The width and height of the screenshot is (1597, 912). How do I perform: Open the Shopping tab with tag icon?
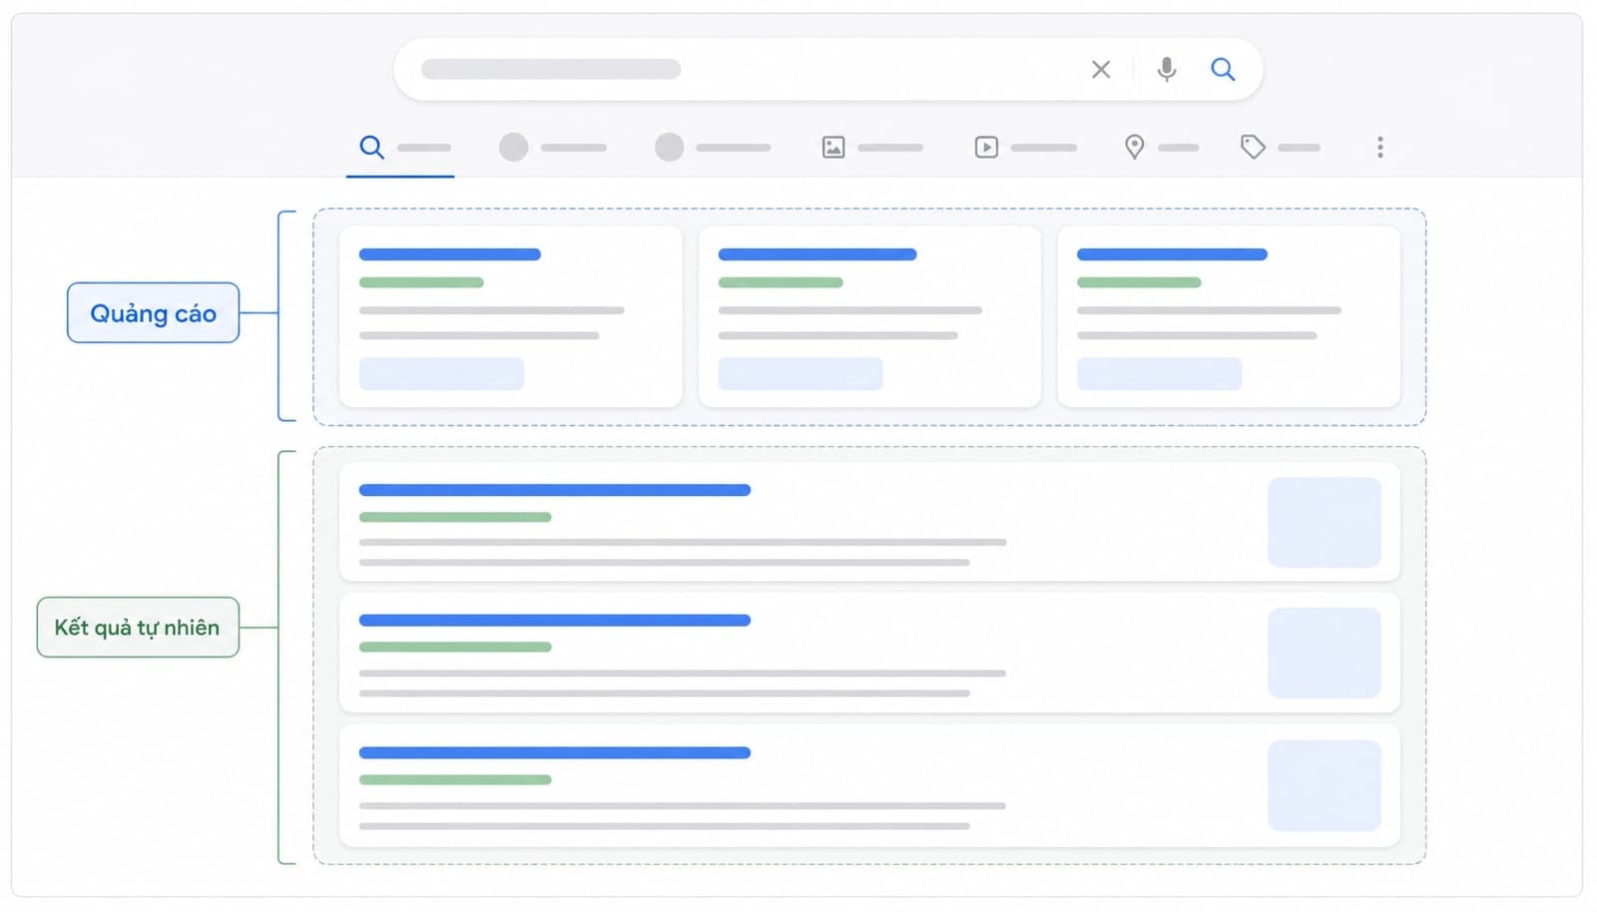[1280, 148]
